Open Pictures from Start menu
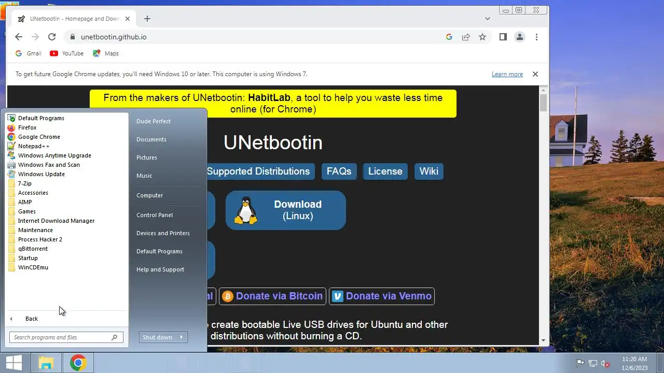Image resolution: width=664 pixels, height=373 pixels. coord(147,157)
